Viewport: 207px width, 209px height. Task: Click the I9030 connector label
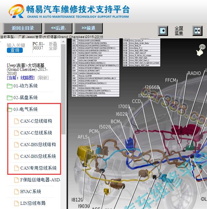(84, 206)
